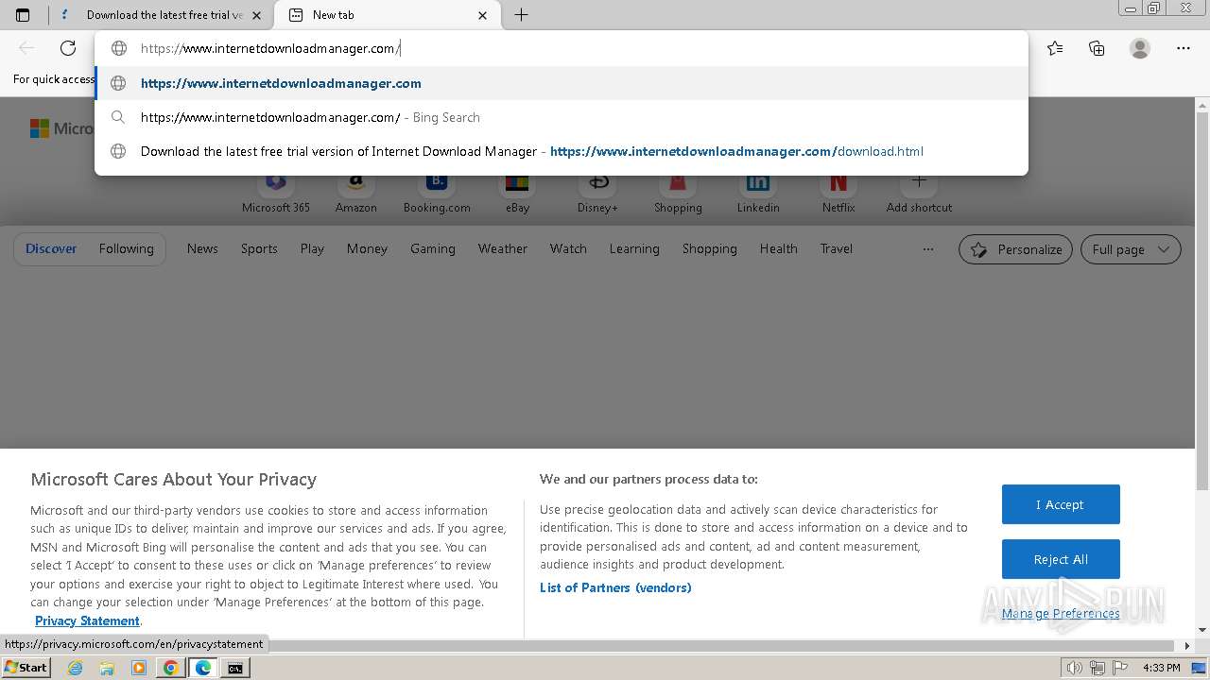Viewport: 1210px width, 680px height.
Task: Open Google Chrome from taskbar
Action: tap(171, 668)
